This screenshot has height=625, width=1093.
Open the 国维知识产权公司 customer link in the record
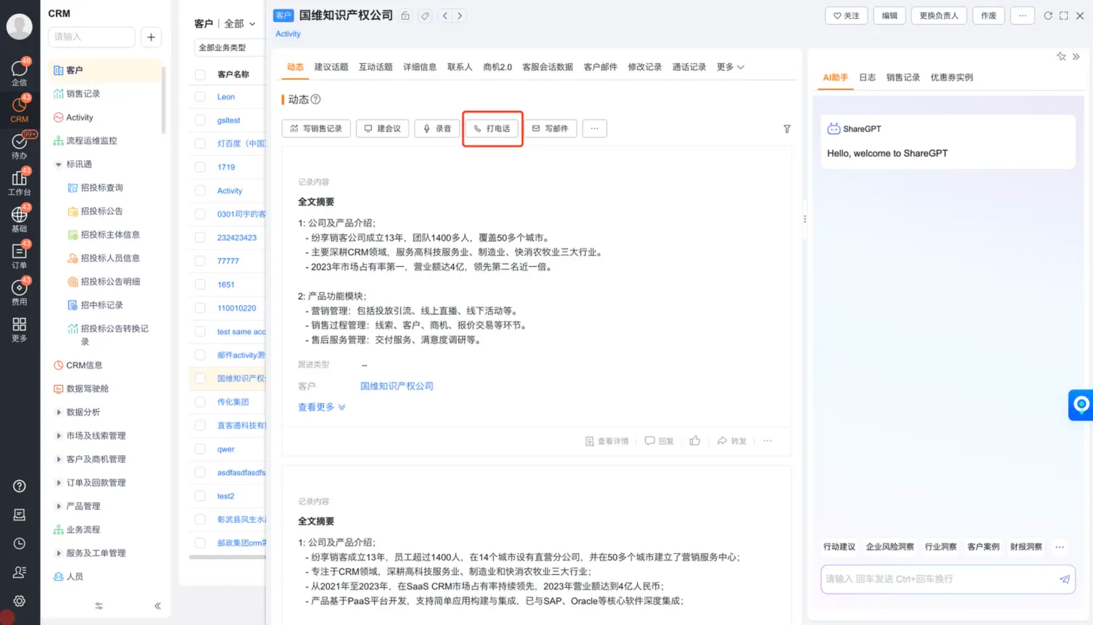tap(397, 386)
